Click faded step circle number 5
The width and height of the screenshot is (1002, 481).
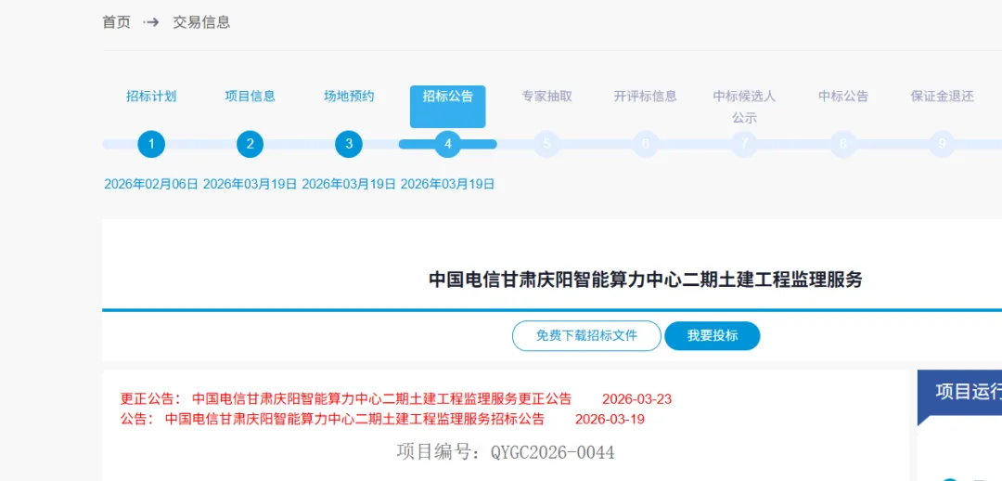tap(547, 144)
